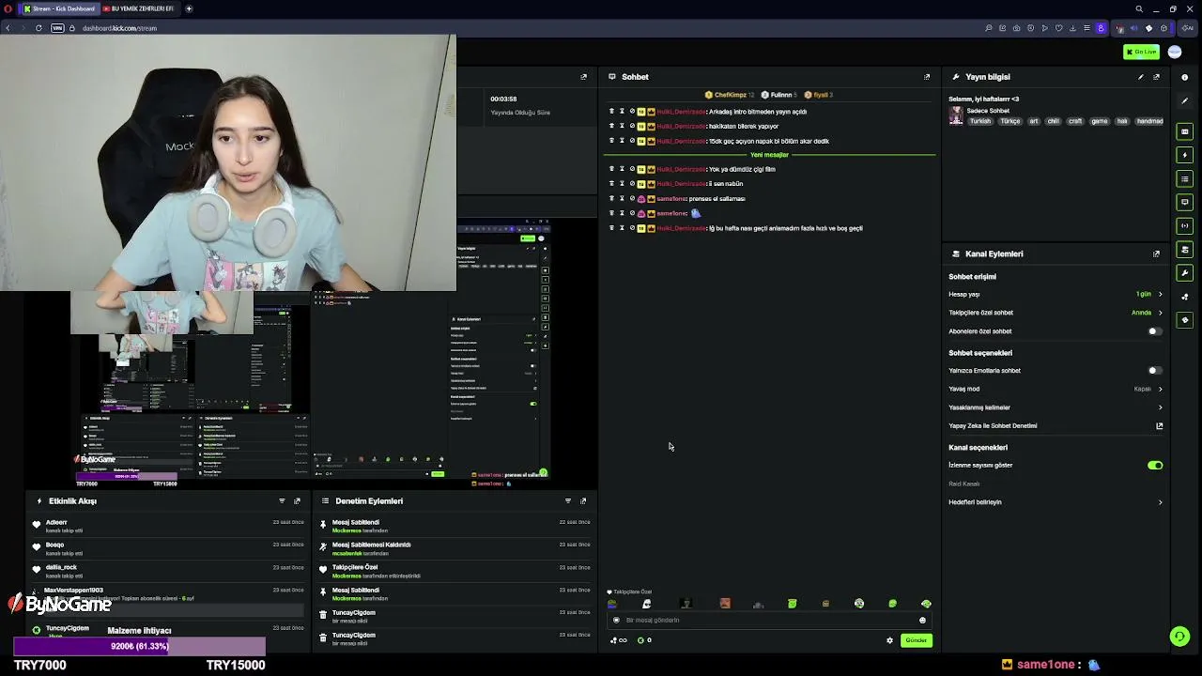Toggle İzlenme sayısını göster switch

[x=1154, y=466]
